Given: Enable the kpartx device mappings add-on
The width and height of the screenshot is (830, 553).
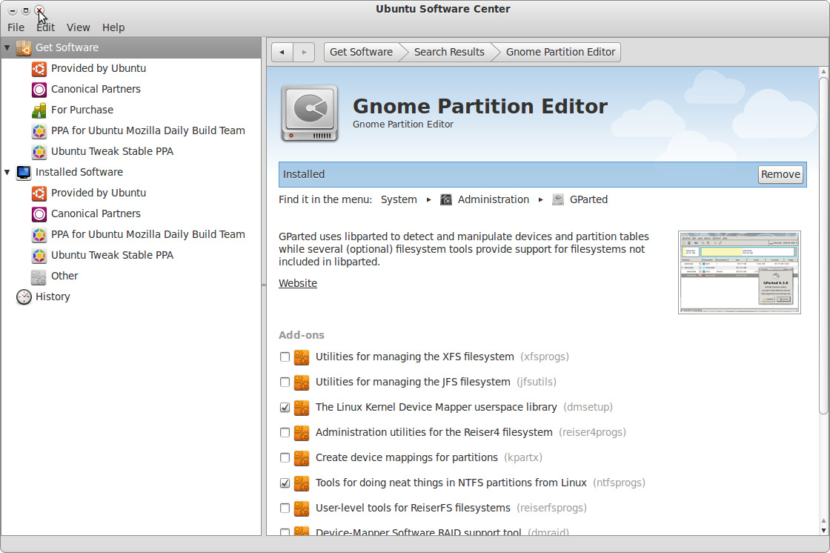Looking at the screenshot, I should pyautogui.click(x=285, y=457).
